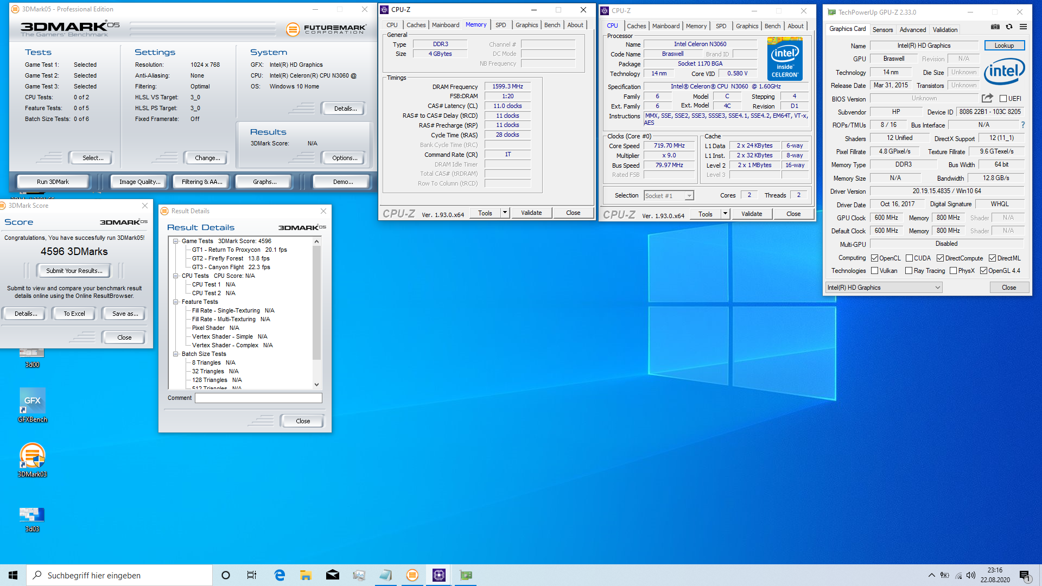The width and height of the screenshot is (1042, 586).
Task: Open 3DMark03 desktop shortcut
Action: 33,460
